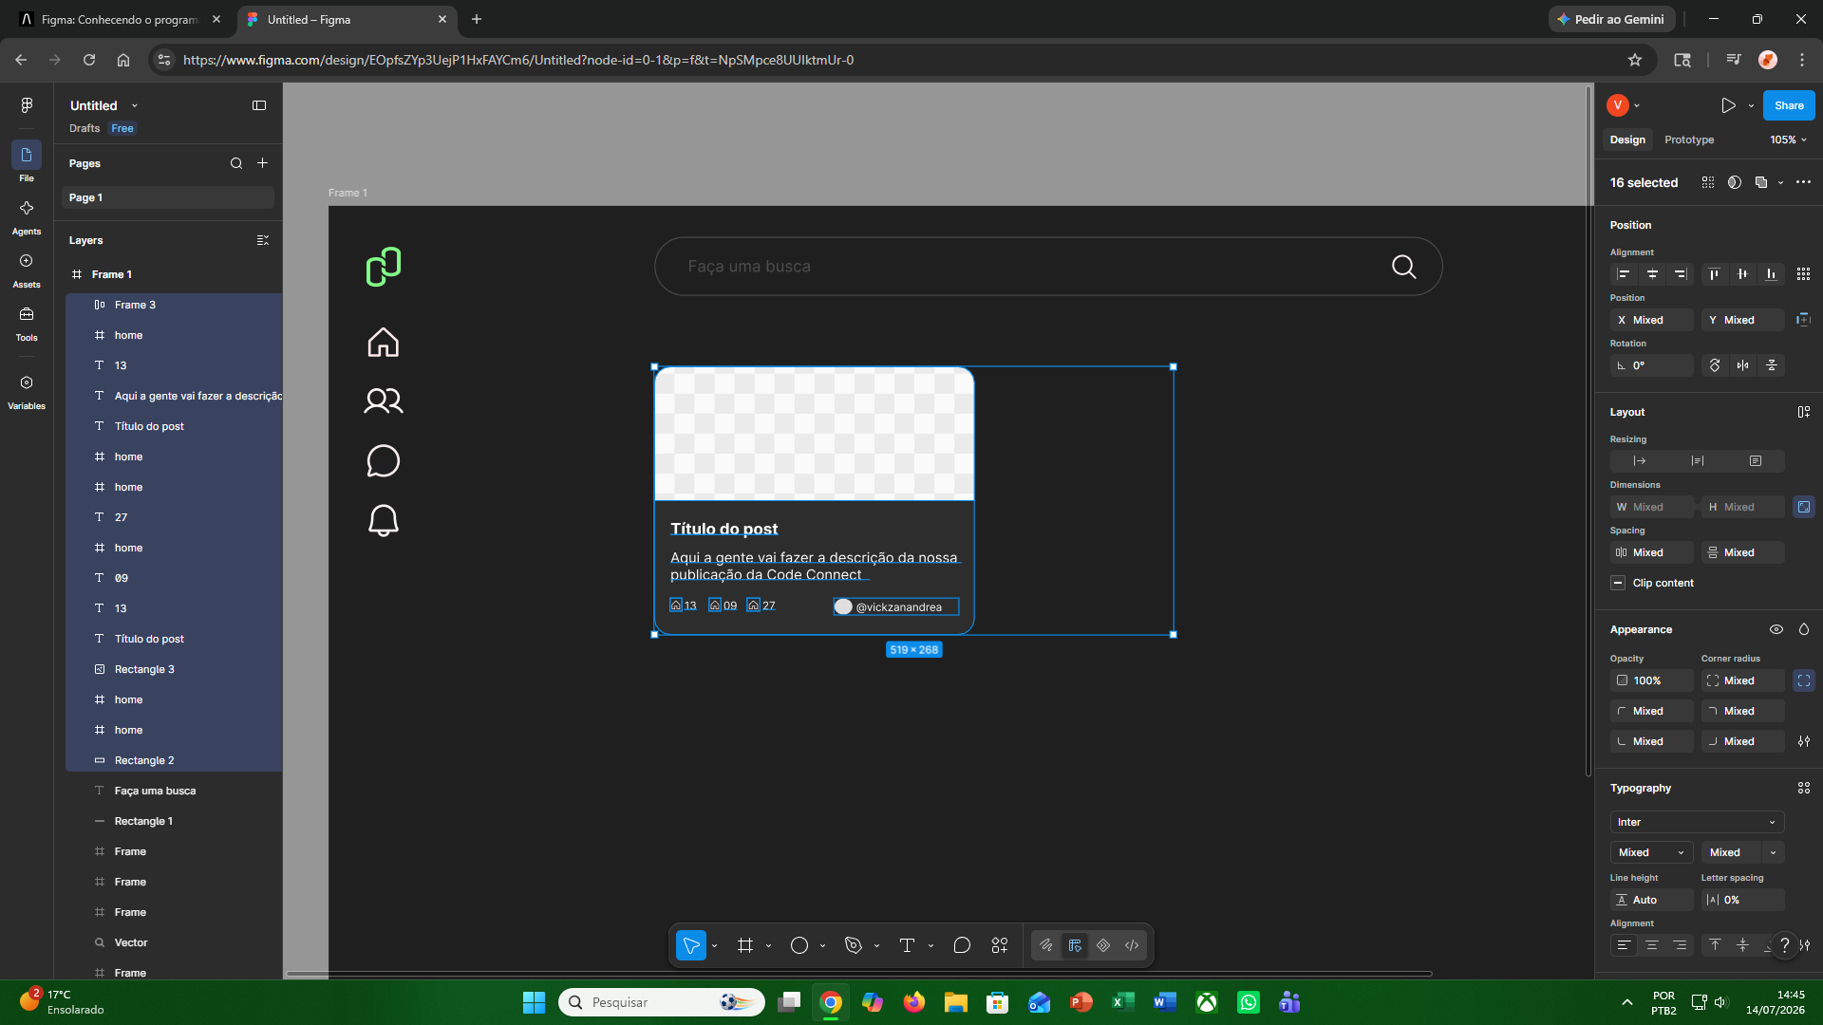Open the Inter font family dropdown

[x=1697, y=822]
